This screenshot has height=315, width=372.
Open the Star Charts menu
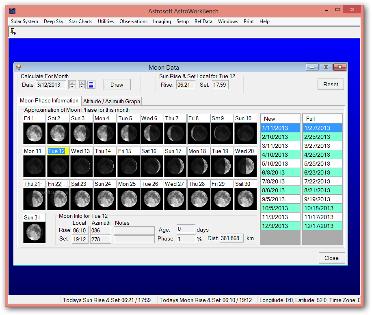tap(81, 21)
